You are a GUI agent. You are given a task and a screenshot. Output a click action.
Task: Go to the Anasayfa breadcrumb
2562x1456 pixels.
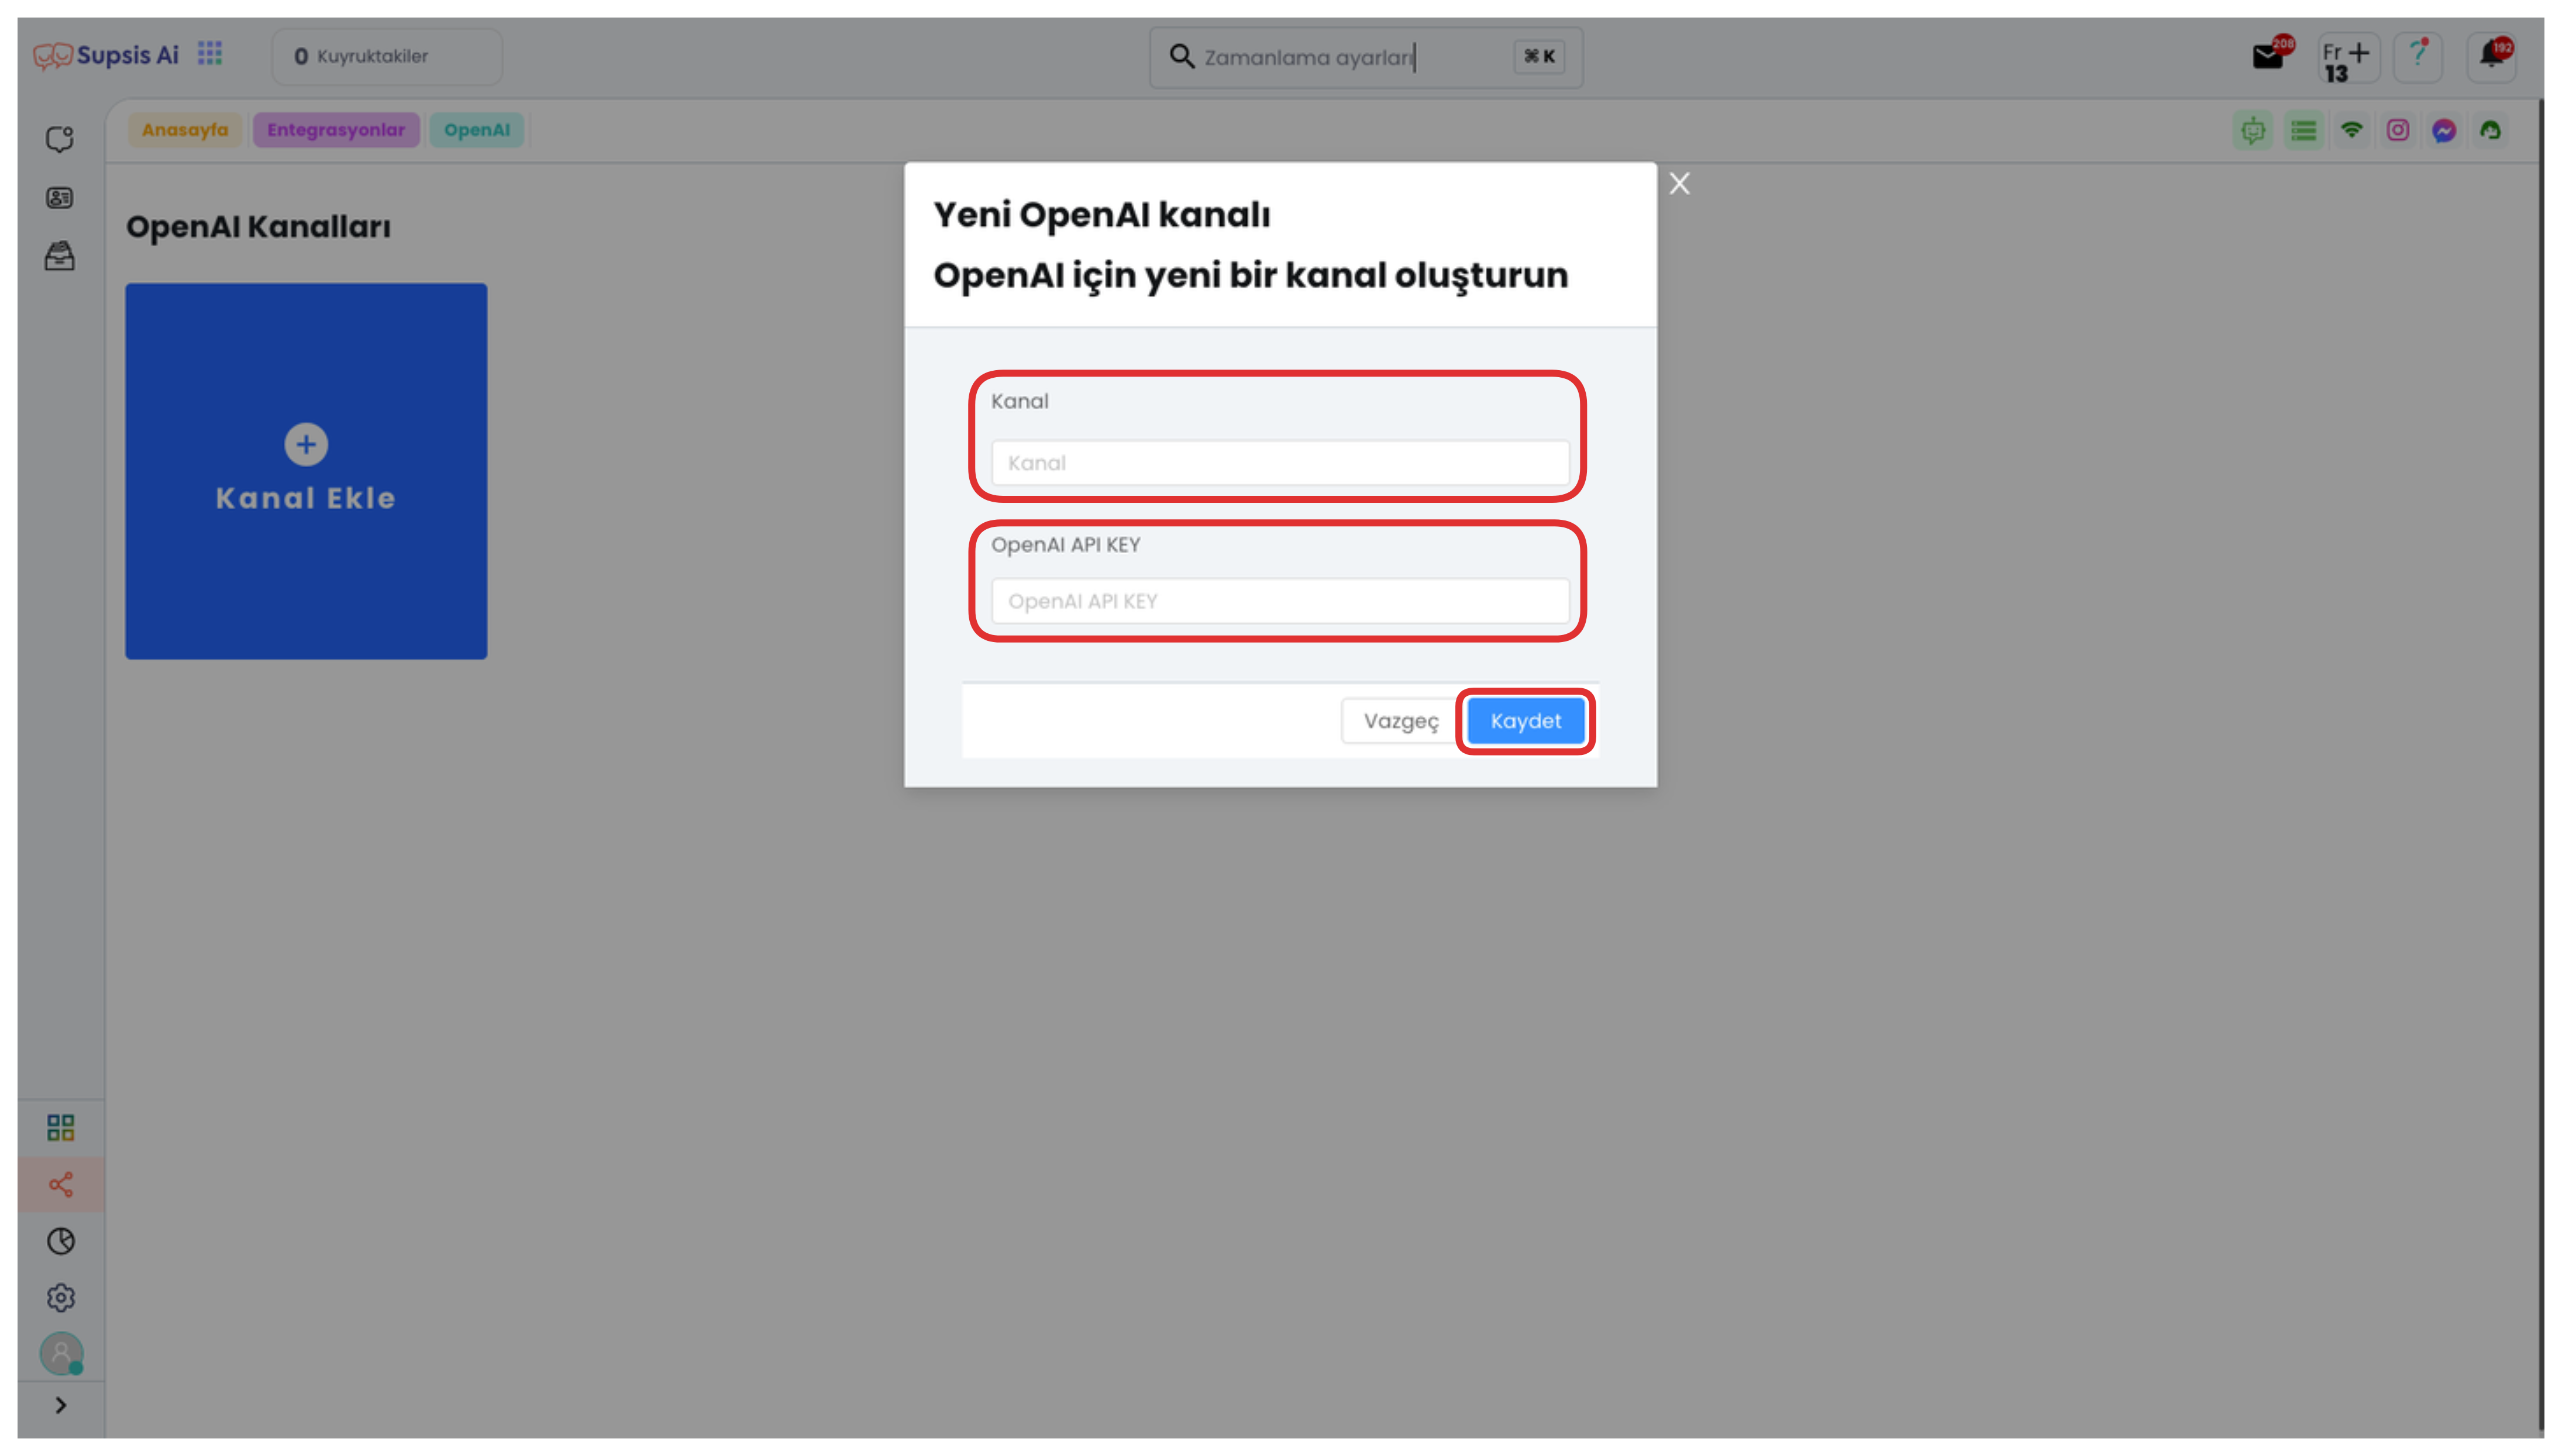pos(185,130)
